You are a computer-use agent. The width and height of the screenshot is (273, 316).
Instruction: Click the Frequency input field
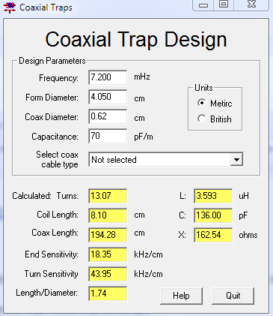point(108,77)
